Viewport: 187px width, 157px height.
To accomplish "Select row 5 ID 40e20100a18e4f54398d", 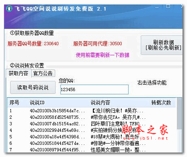I will click(x=57, y=137).
